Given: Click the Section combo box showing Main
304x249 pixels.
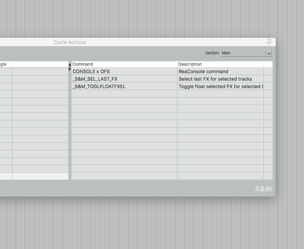Looking at the screenshot, I should pyautogui.click(x=243, y=53).
